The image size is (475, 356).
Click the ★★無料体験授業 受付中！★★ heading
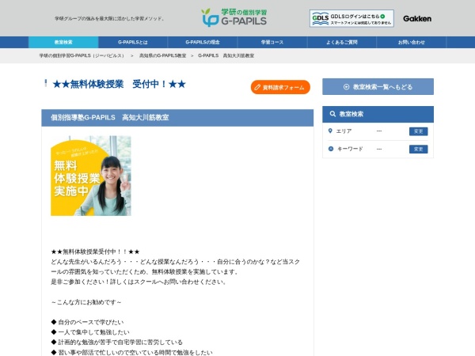tap(119, 84)
